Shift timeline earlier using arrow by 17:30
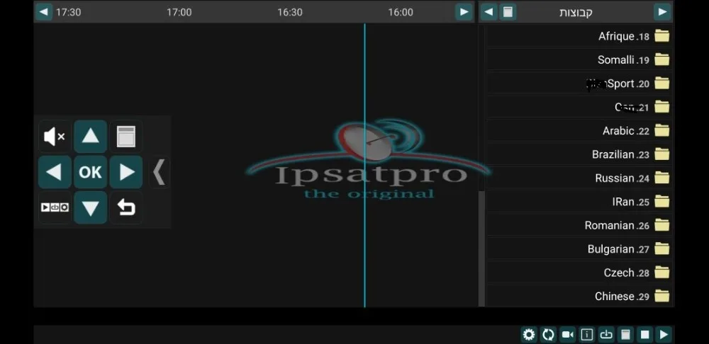Image resolution: width=709 pixels, height=344 pixels. pos(44,12)
